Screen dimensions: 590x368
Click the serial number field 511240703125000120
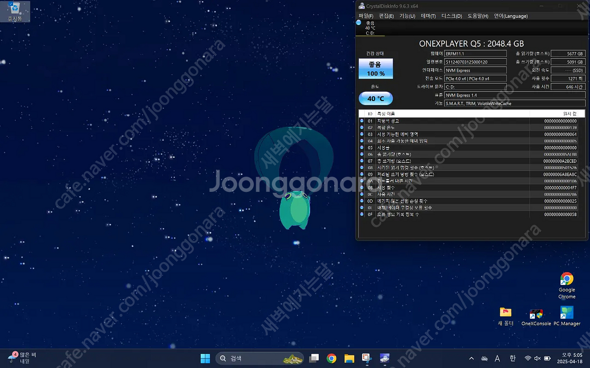(475, 62)
